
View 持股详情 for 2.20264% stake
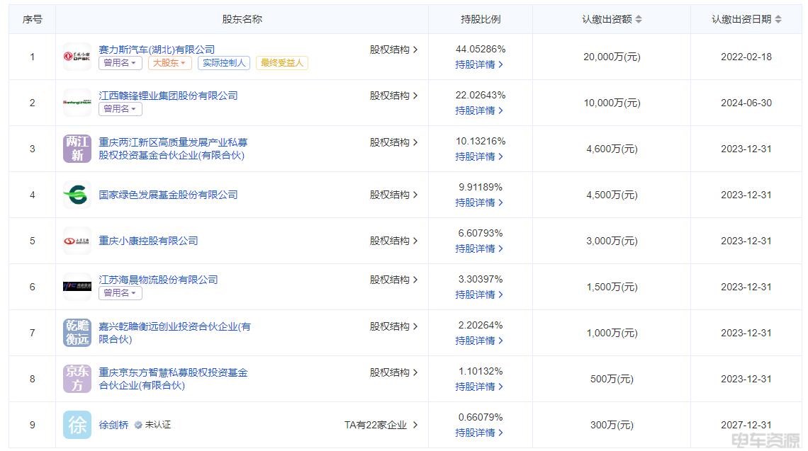point(479,341)
